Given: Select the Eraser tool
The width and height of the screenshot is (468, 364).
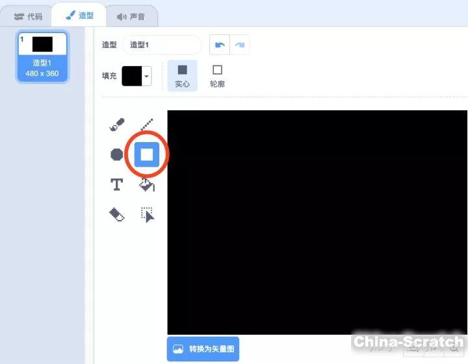Looking at the screenshot, I should [x=117, y=215].
